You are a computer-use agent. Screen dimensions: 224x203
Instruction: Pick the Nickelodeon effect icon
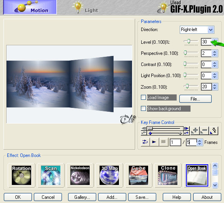[80, 175]
